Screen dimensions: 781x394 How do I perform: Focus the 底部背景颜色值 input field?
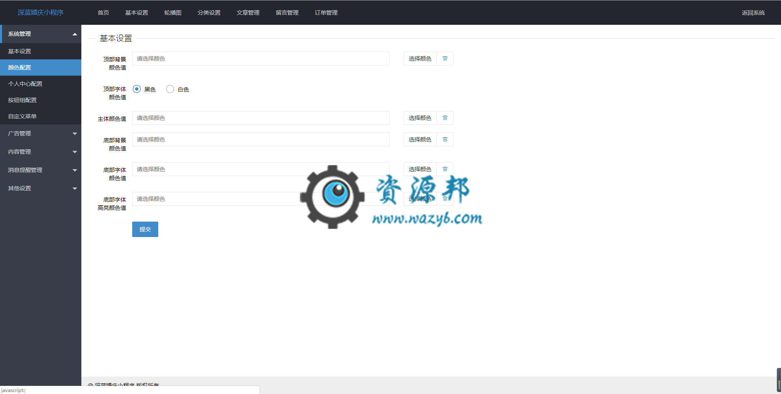point(261,139)
